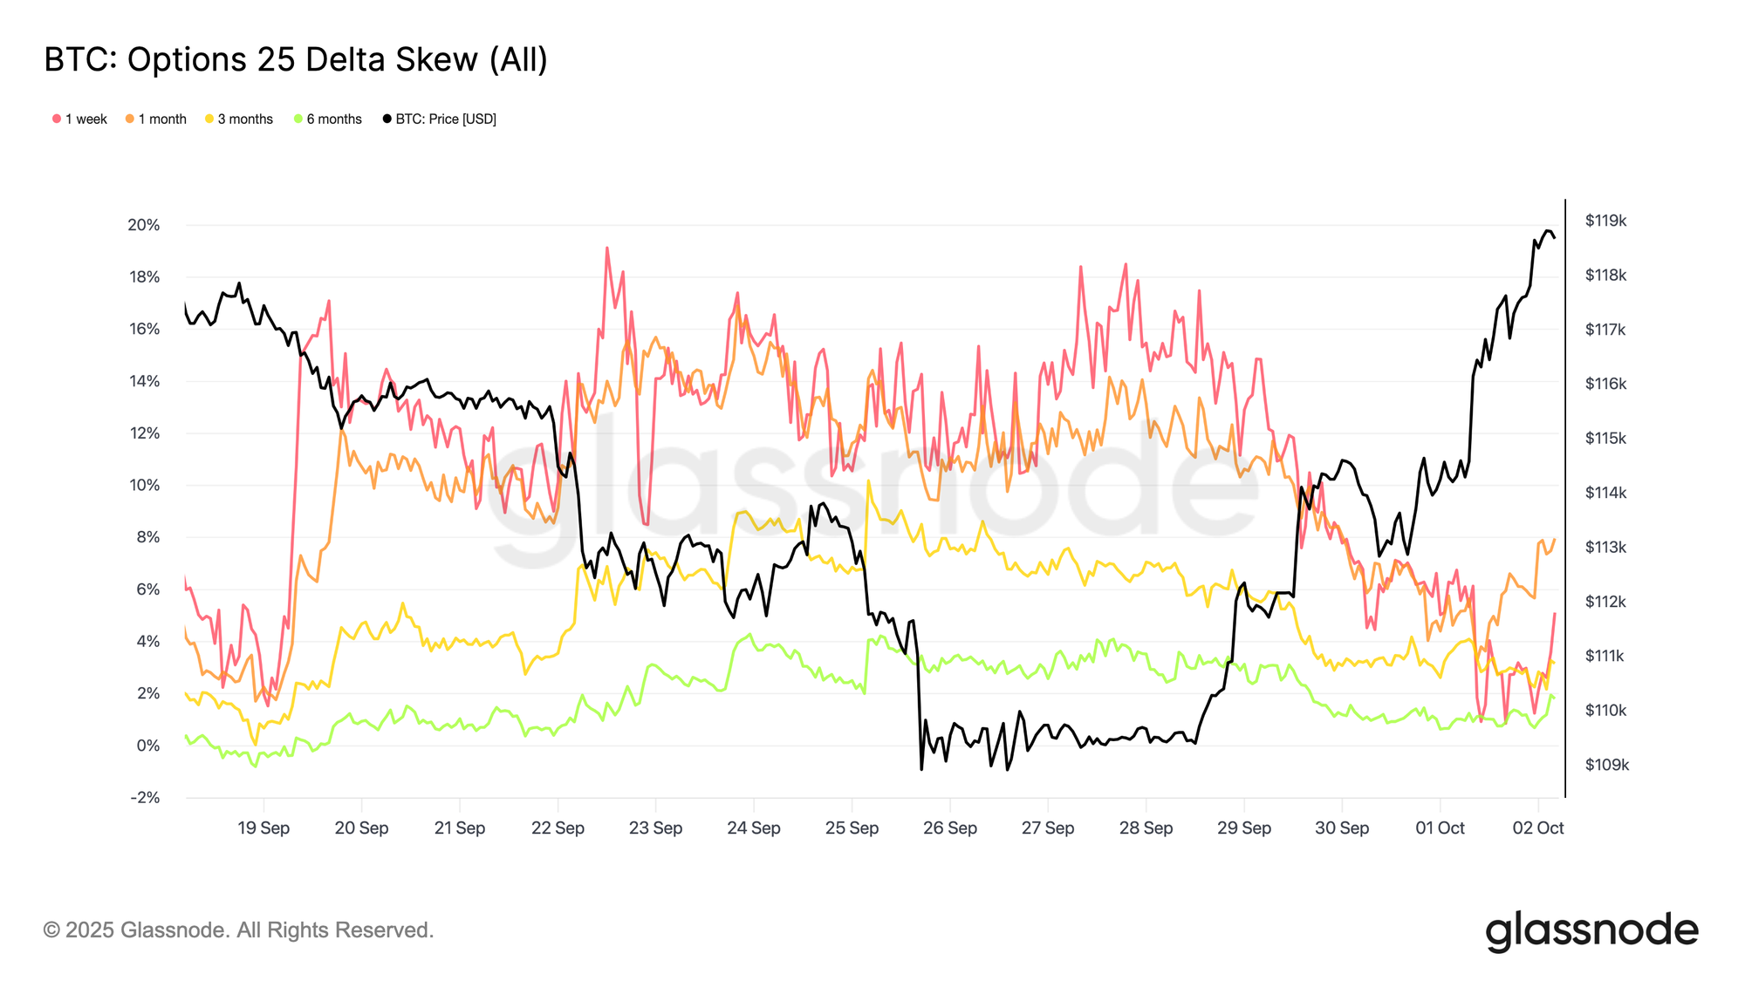Click the copyright Glassnode text

pyautogui.click(x=238, y=930)
